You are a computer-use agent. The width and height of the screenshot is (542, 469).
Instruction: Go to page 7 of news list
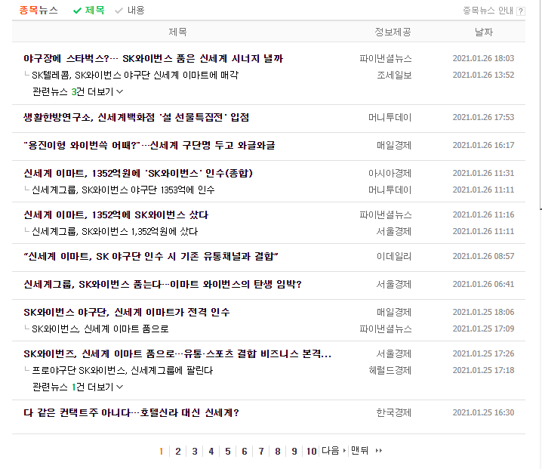(261, 451)
